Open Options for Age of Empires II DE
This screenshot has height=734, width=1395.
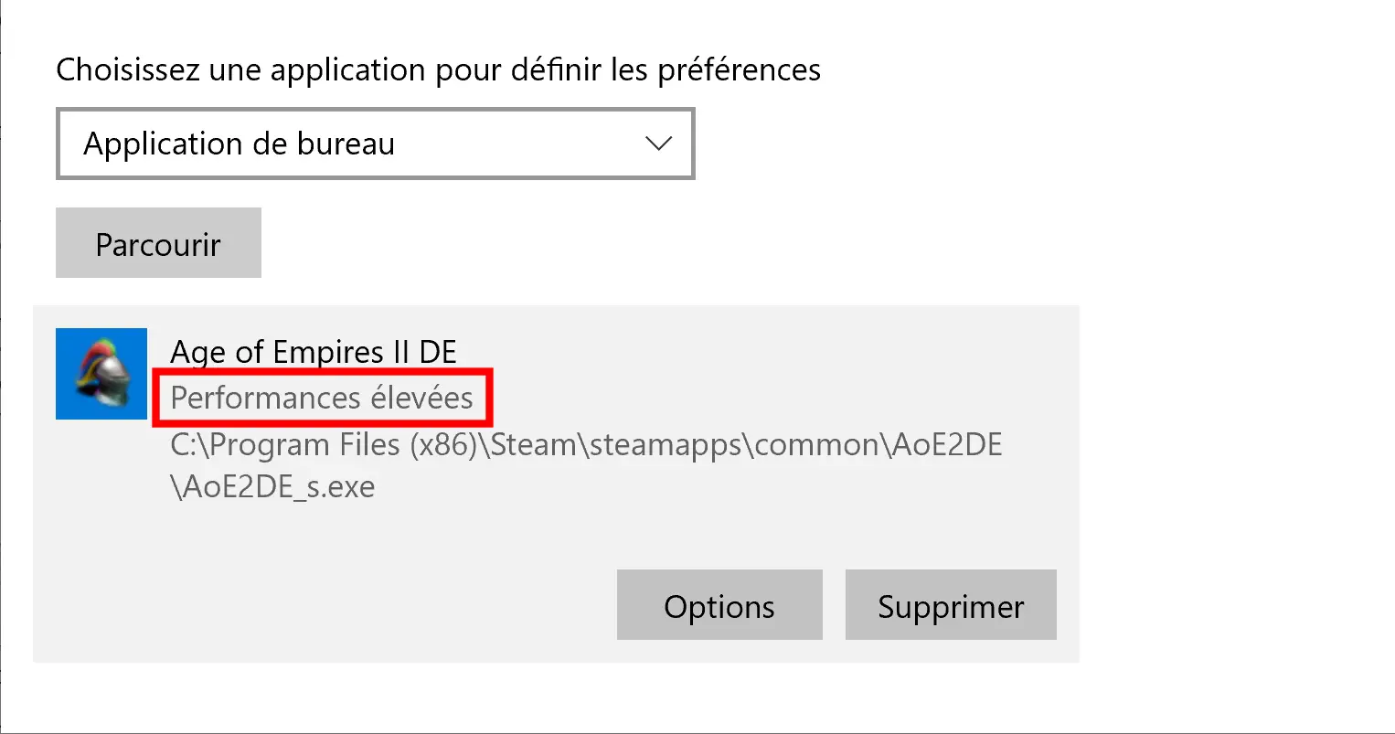[x=719, y=605]
